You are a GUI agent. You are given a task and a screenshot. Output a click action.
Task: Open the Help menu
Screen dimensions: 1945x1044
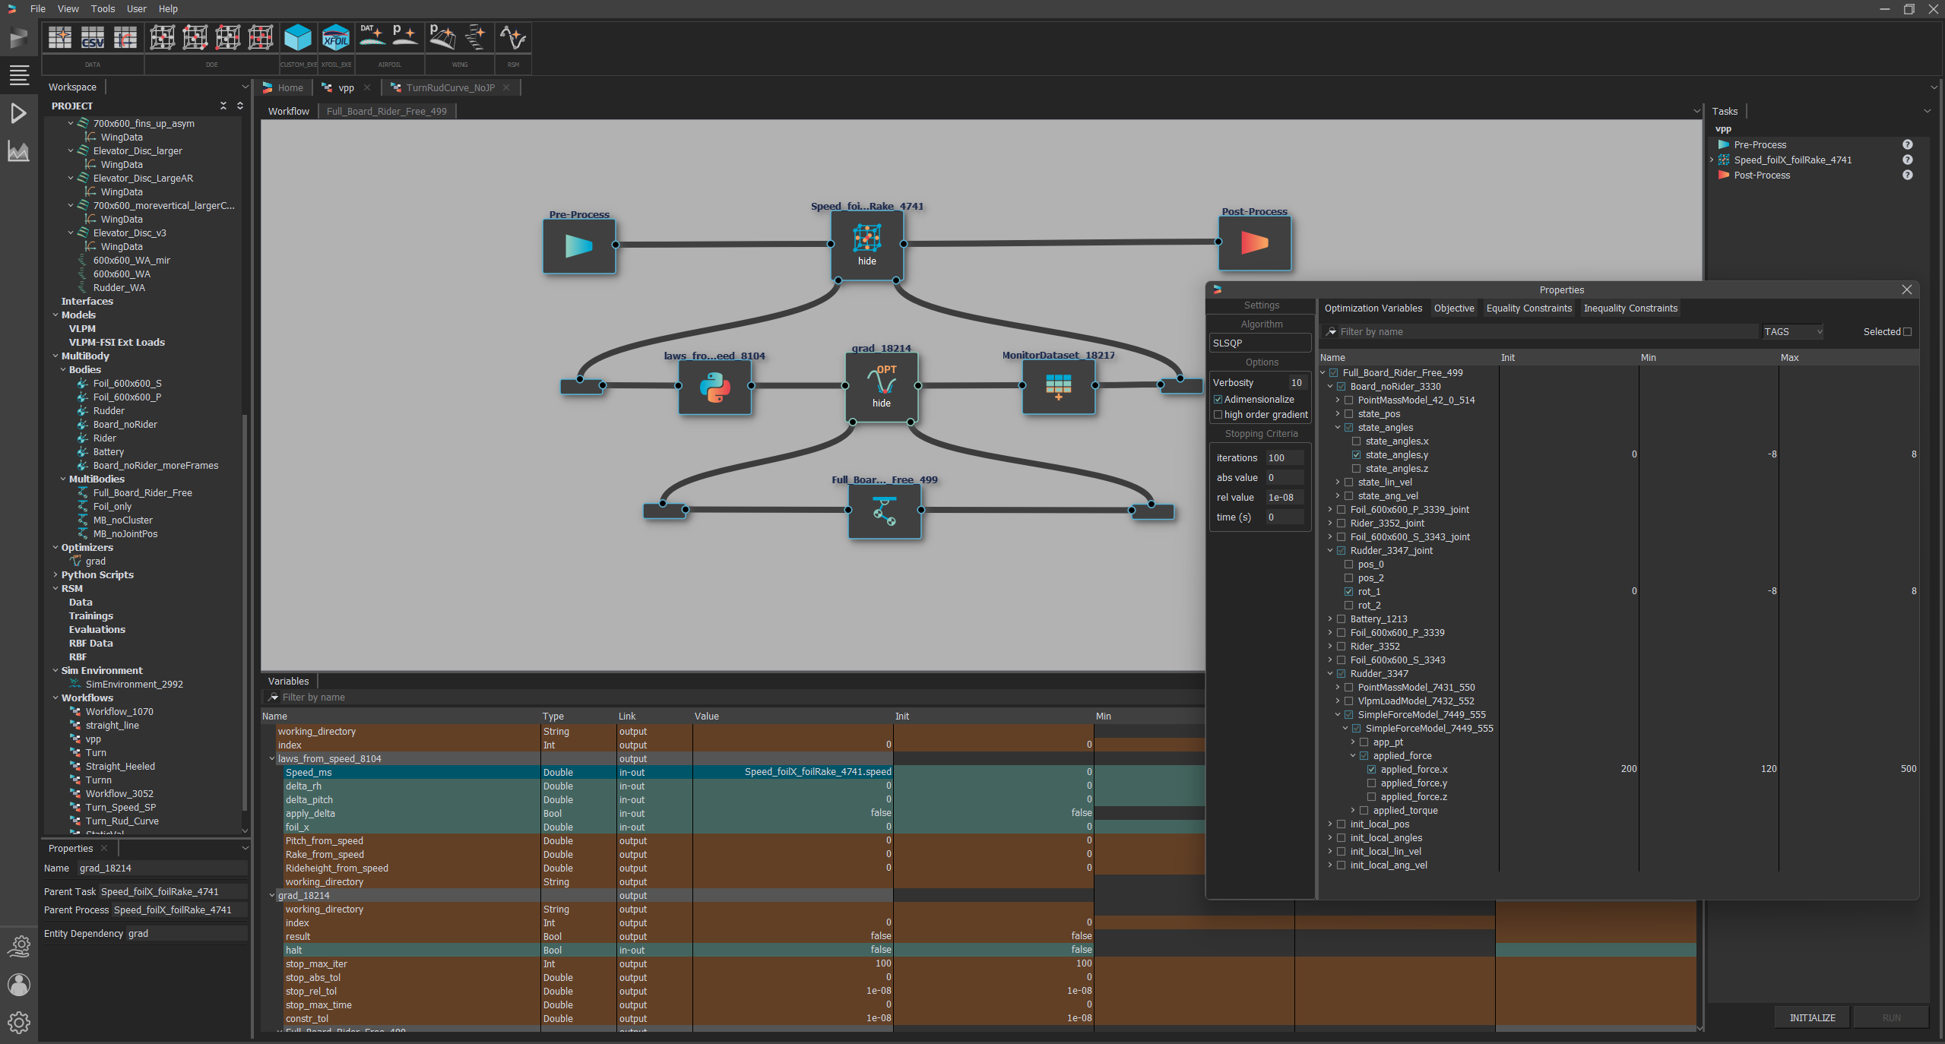click(x=168, y=9)
